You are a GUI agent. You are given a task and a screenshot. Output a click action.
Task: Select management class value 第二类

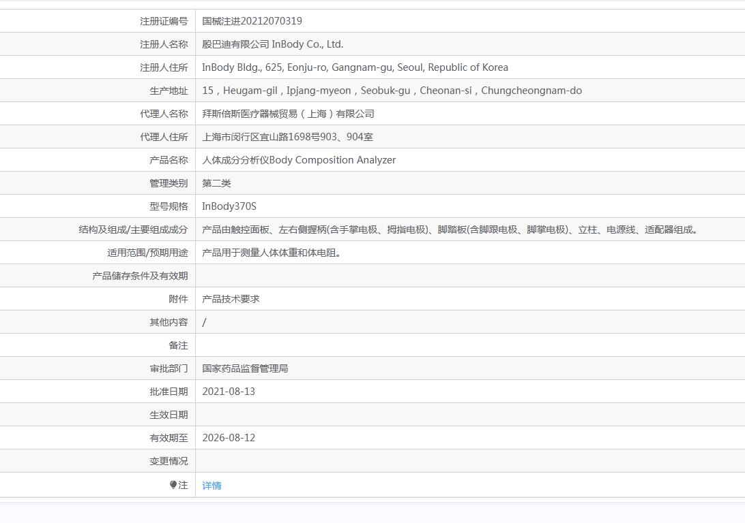[x=217, y=183]
